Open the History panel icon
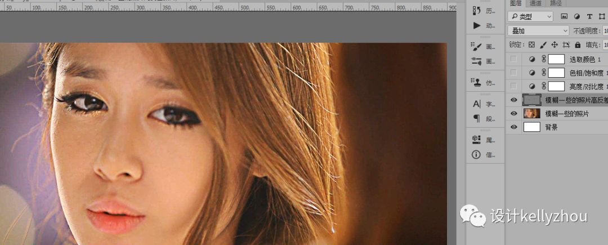Viewport: 608px width, 245px height. (x=477, y=11)
